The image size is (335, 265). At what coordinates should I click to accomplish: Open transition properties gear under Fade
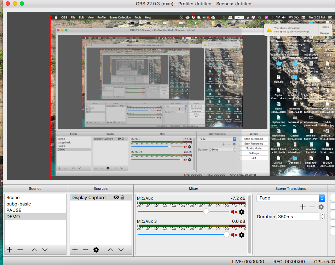tap(321, 207)
